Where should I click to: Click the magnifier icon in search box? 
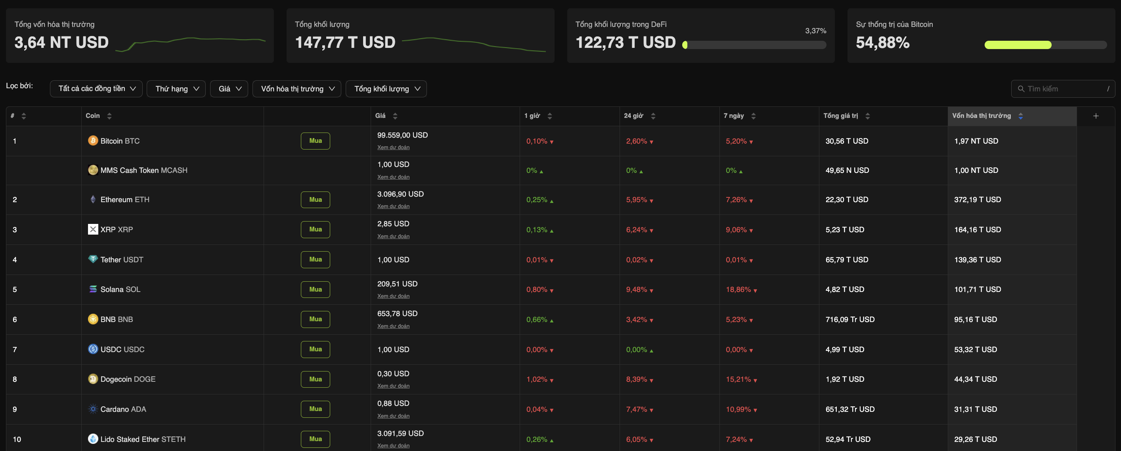[x=1021, y=89]
